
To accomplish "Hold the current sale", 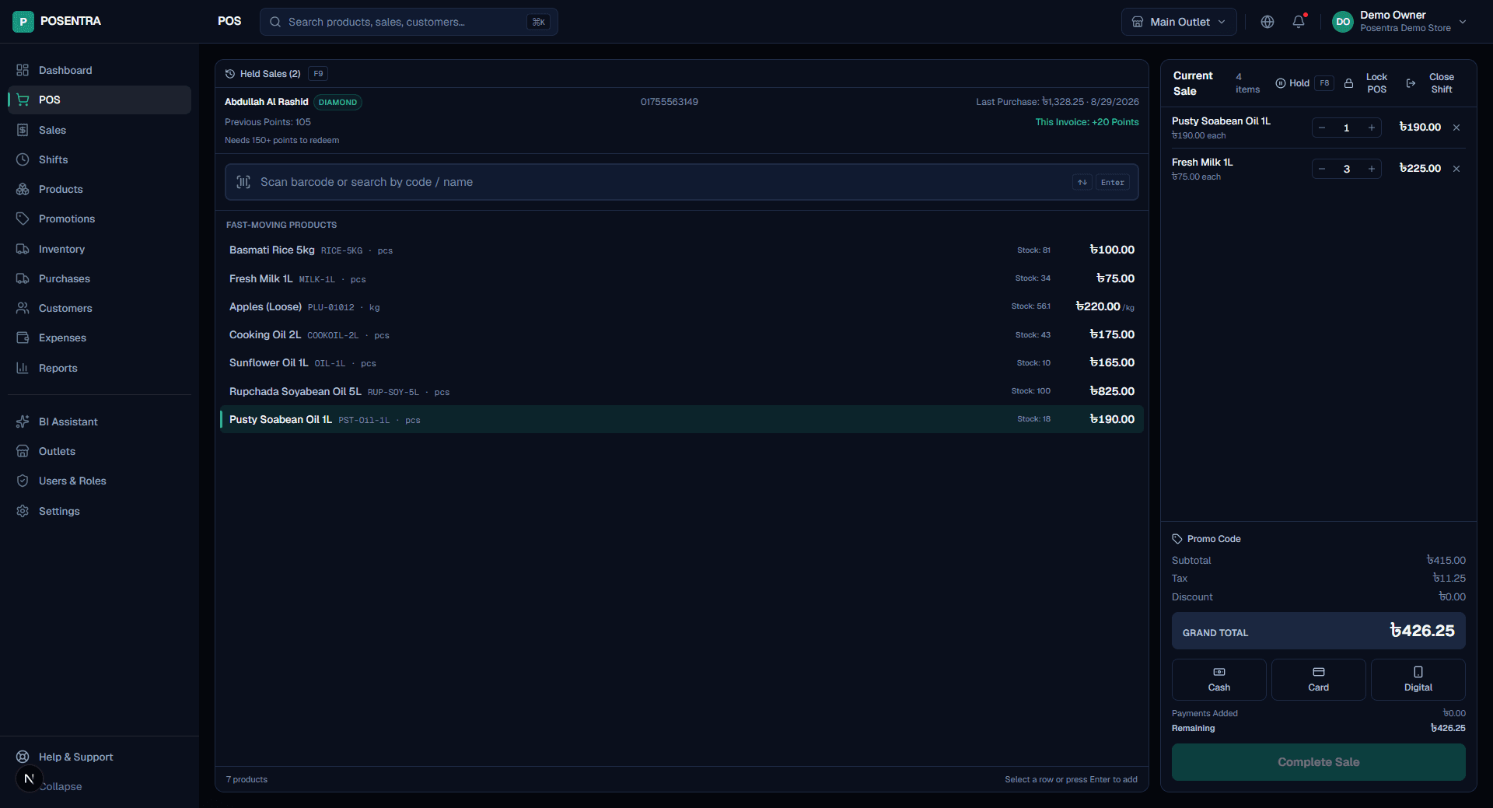I will pos(1303,83).
